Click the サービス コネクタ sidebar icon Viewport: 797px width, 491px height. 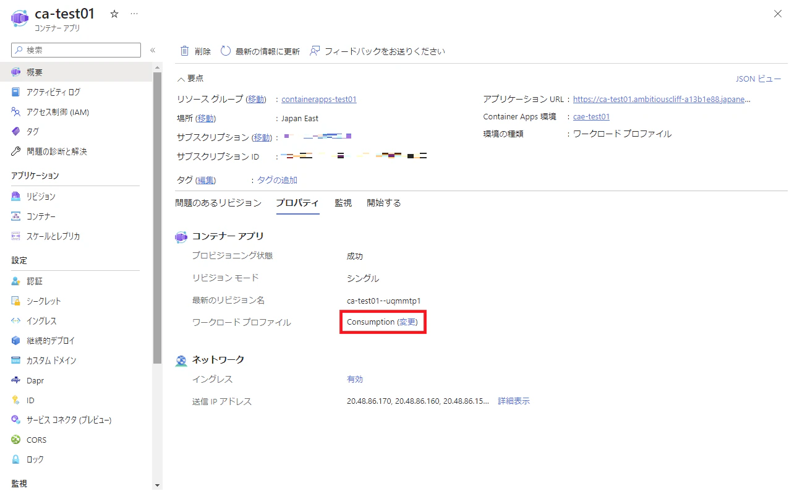[x=16, y=420]
